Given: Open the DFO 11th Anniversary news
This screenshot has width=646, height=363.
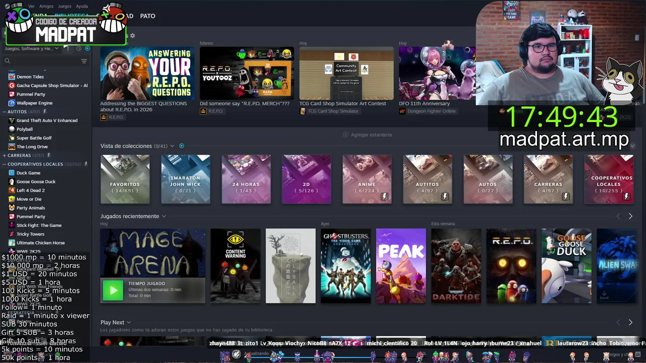Looking at the screenshot, I should tap(424, 103).
